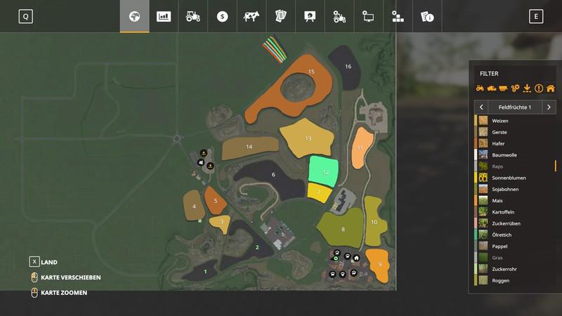
Task: Select field 15 on the map
Action: pyautogui.click(x=311, y=72)
